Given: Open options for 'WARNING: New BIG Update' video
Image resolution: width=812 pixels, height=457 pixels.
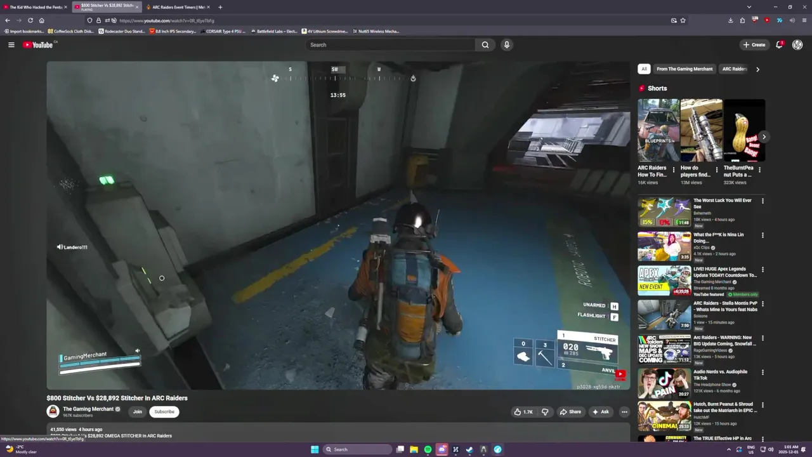Looking at the screenshot, I should click(763, 338).
